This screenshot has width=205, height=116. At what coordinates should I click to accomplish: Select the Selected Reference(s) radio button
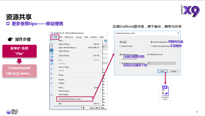tap(120, 59)
